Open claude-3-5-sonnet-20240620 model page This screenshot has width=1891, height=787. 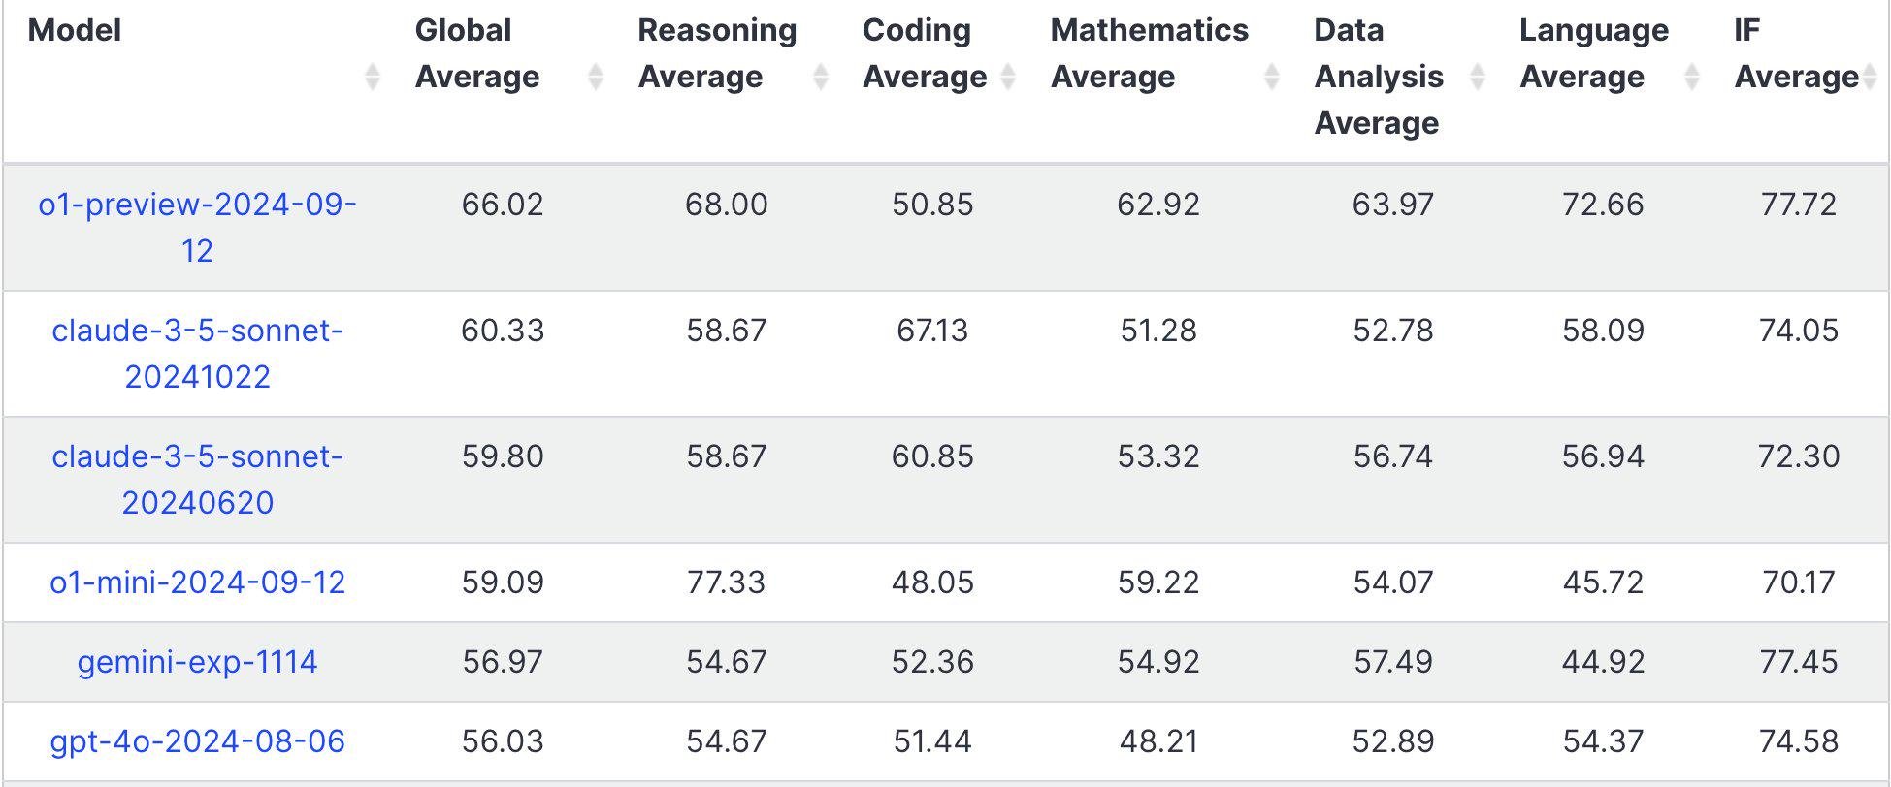coord(197,479)
